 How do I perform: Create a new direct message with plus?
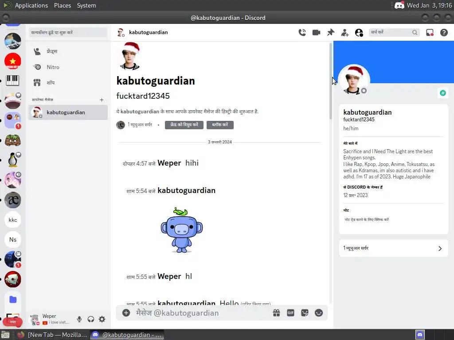102,100
